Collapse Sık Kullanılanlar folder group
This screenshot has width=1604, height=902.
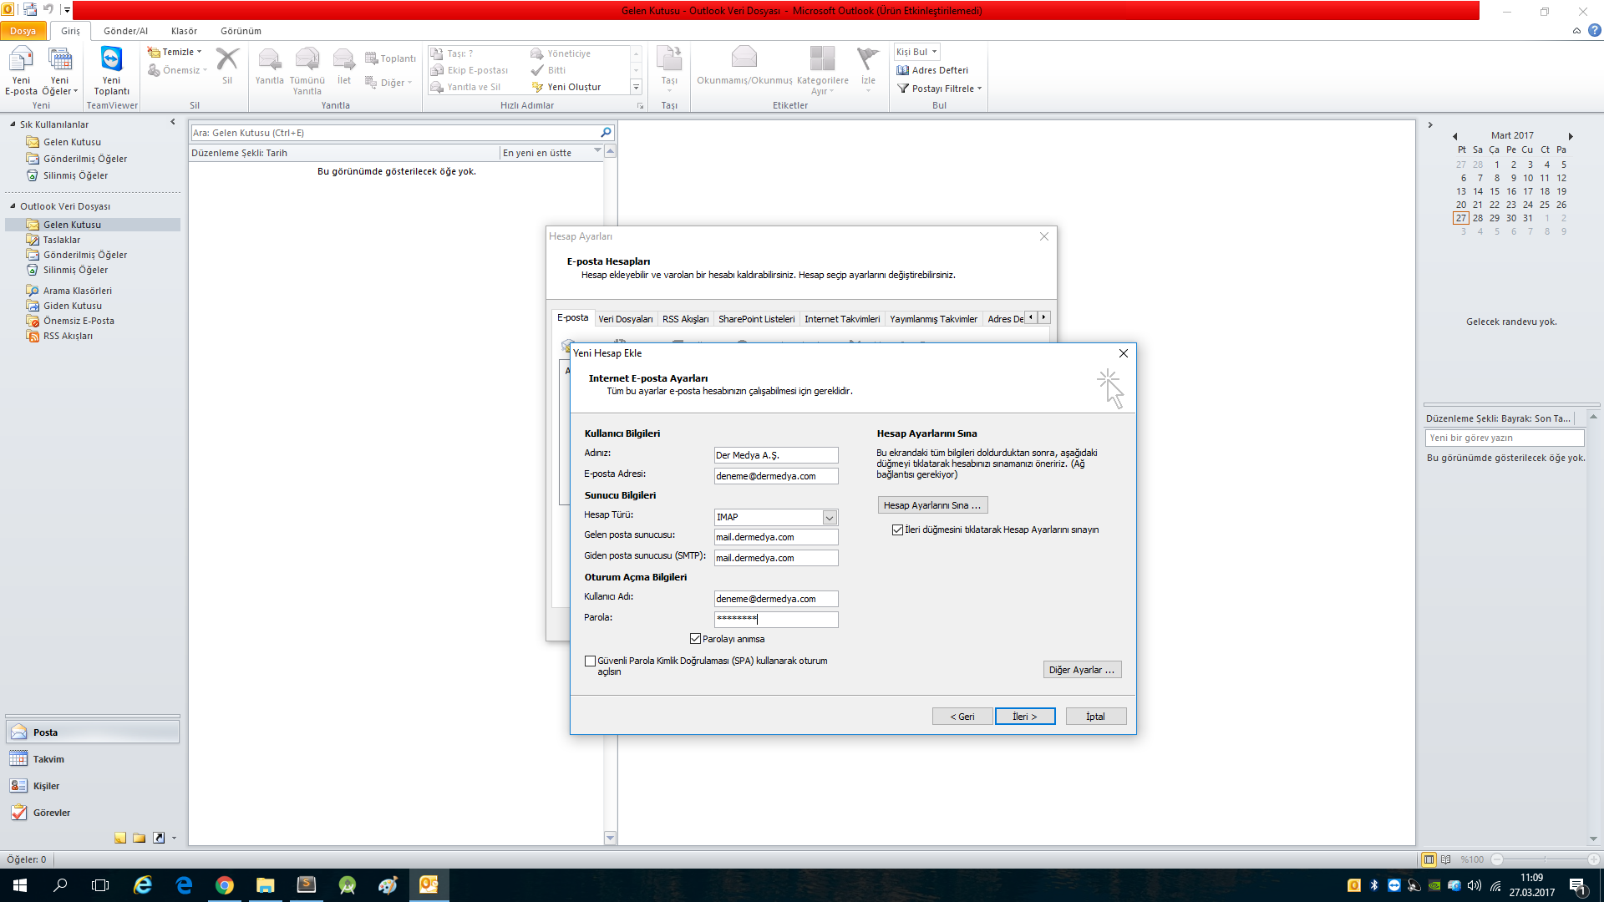tap(13, 124)
